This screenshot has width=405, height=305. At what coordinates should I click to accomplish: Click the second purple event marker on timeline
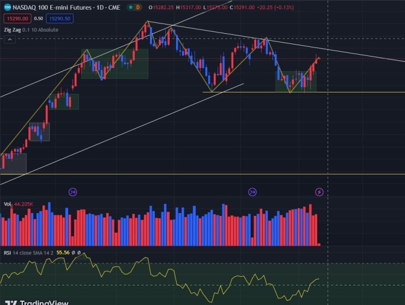point(252,192)
